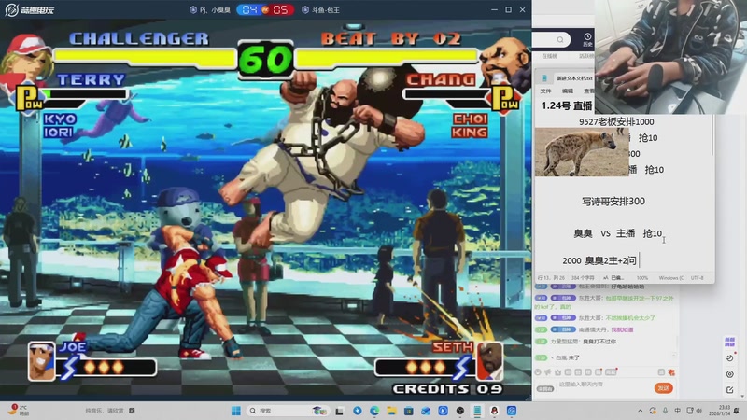Select the 新建文本文档.txt Notepad tab
This screenshot has height=420, width=747.
pyautogui.click(x=574, y=78)
